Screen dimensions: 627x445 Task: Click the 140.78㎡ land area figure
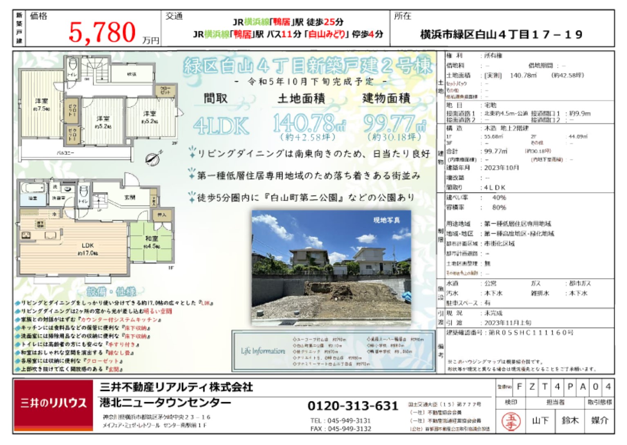pos(309,123)
